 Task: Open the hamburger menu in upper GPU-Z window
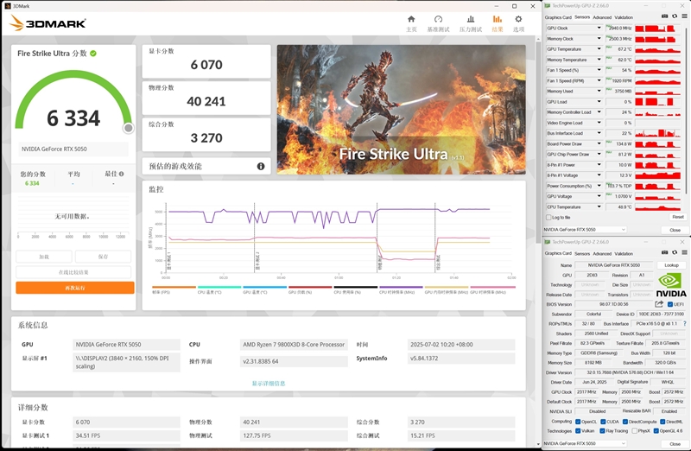[x=684, y=16]
